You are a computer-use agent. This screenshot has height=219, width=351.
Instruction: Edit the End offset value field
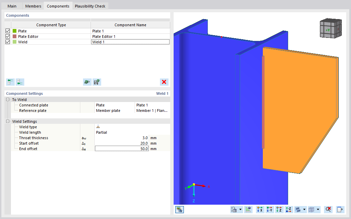coord(121,148)
